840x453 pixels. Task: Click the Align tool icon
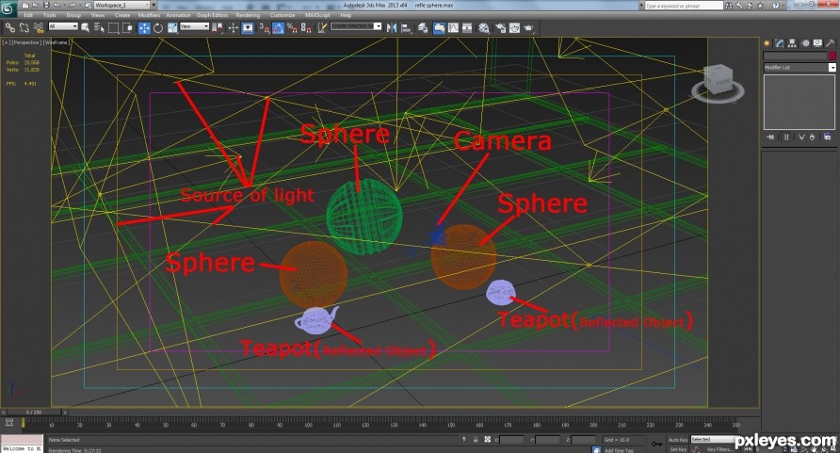tap(406, 28)
